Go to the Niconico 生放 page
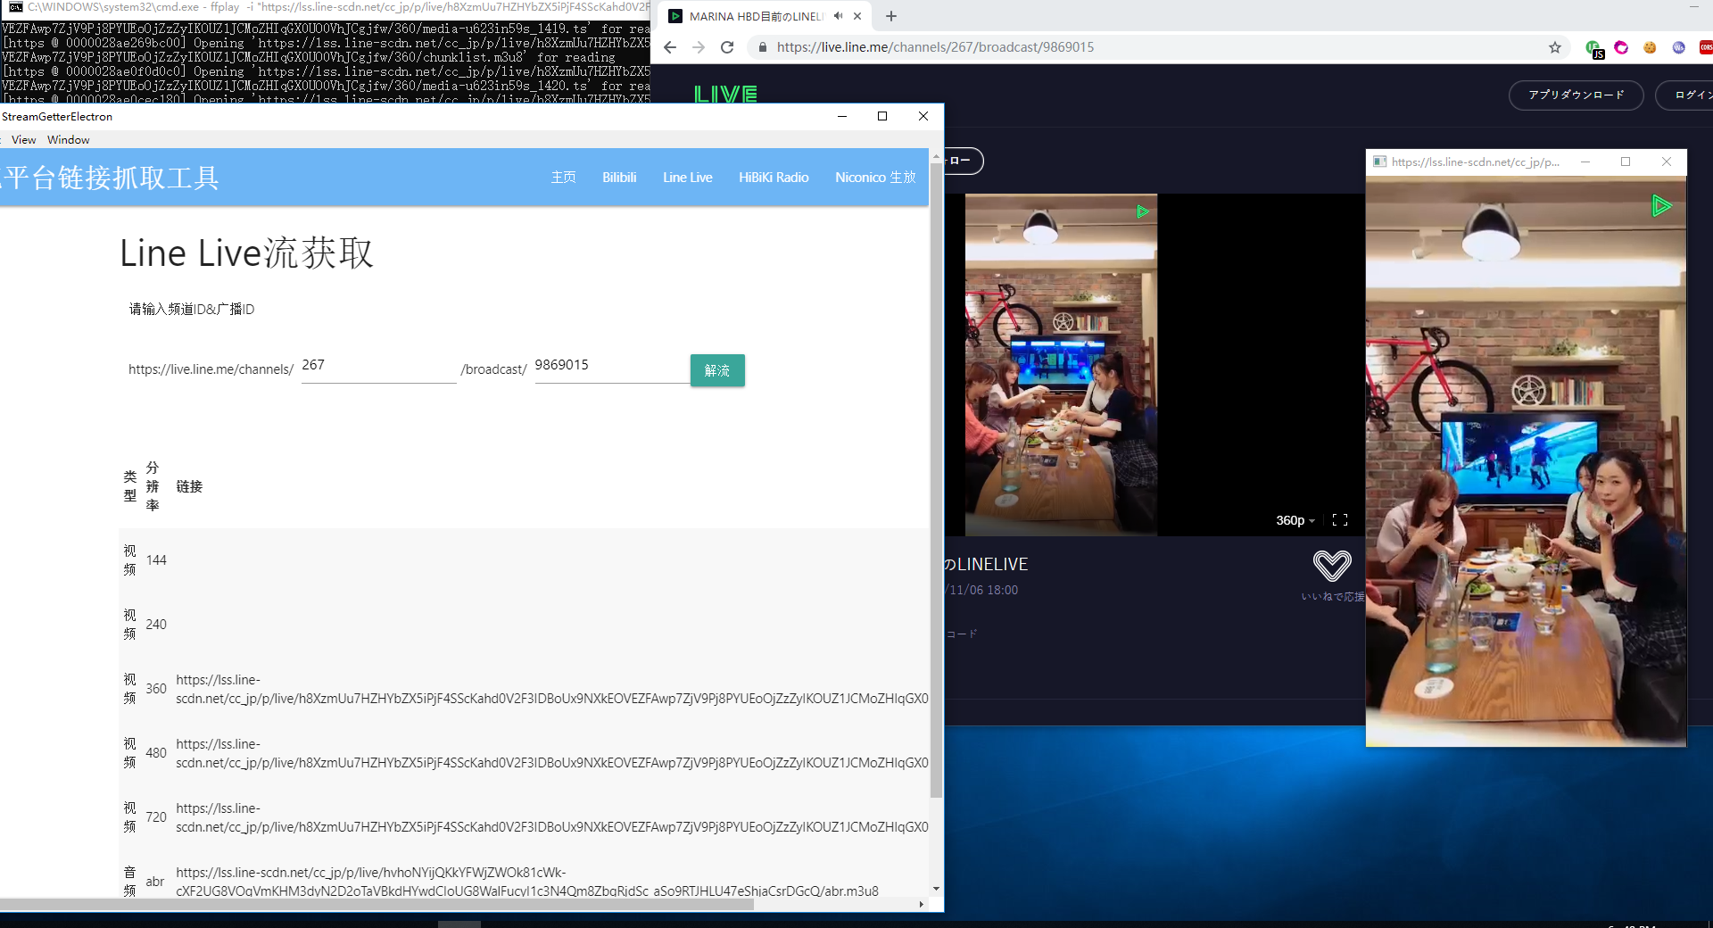 tap(875, 178)
